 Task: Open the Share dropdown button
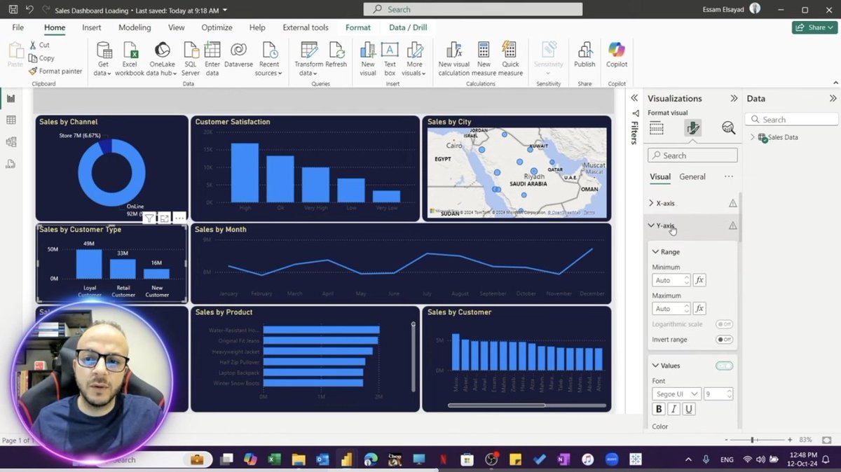814,27
